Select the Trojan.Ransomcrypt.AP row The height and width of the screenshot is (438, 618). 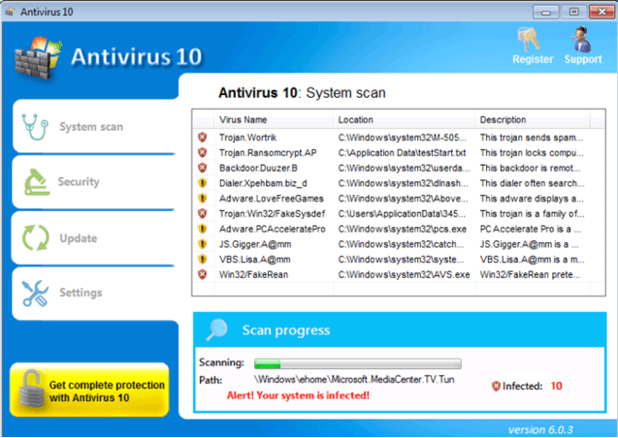coord(268,153)
